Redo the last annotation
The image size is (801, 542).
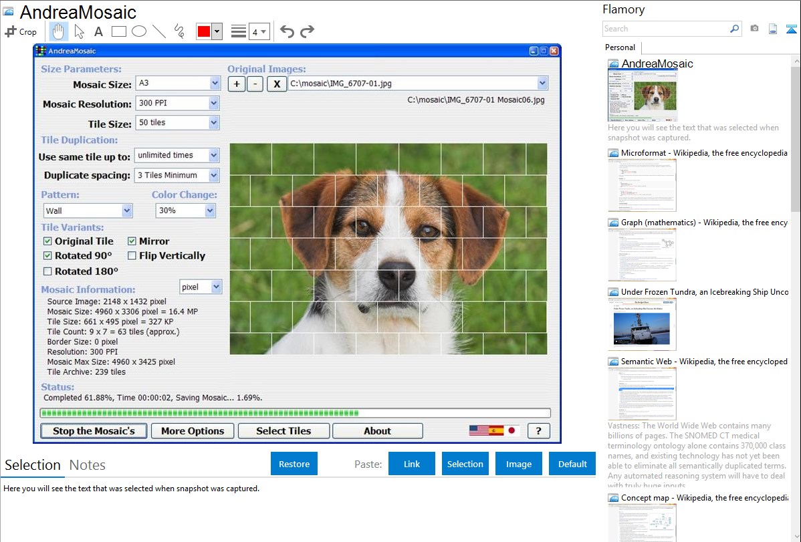tap(307, 31)
